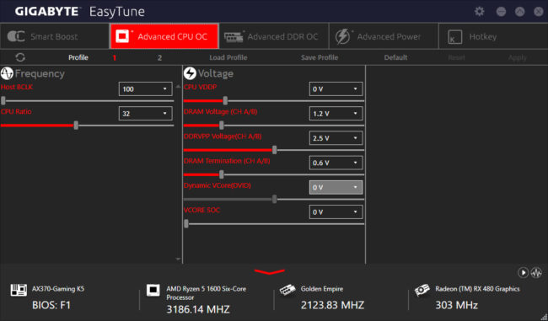548x321 pixels.
Task: Open the hardware monitor waveform icon
Action: pyautogui.click(x=536, y=272)
